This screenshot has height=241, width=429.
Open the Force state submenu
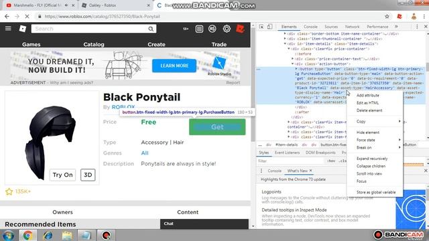click(x=375, y=140)
